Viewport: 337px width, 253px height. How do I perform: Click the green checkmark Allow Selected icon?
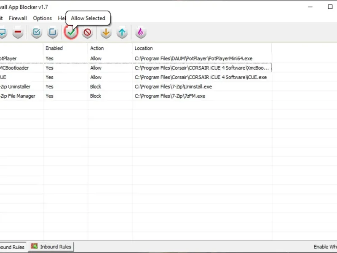tap(71, 33)
